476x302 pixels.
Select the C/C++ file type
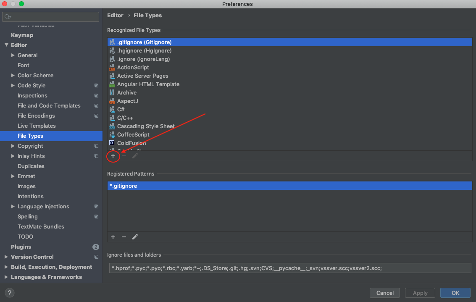[290, 118]
